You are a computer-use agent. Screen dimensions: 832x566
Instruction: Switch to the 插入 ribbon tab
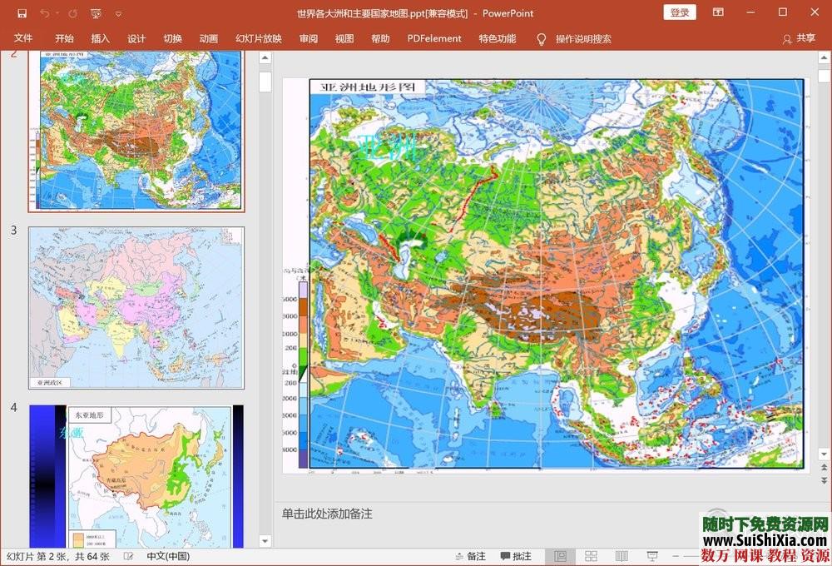pos(102,38)
